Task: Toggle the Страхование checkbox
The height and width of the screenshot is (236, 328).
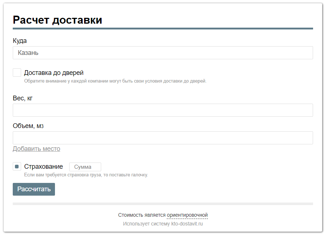Action: tap(17, 167)
